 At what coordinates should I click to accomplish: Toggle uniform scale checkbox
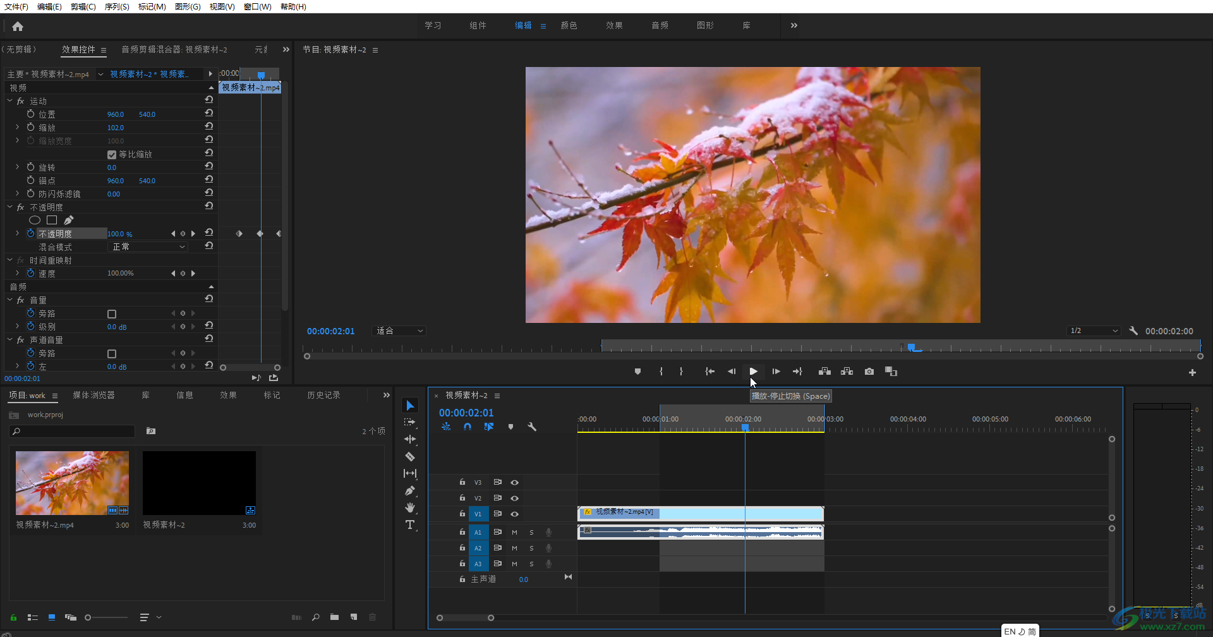(x=112, y=155)
